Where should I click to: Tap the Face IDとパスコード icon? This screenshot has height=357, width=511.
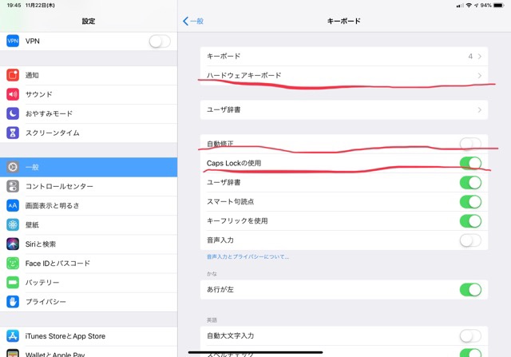click(13, 263)
